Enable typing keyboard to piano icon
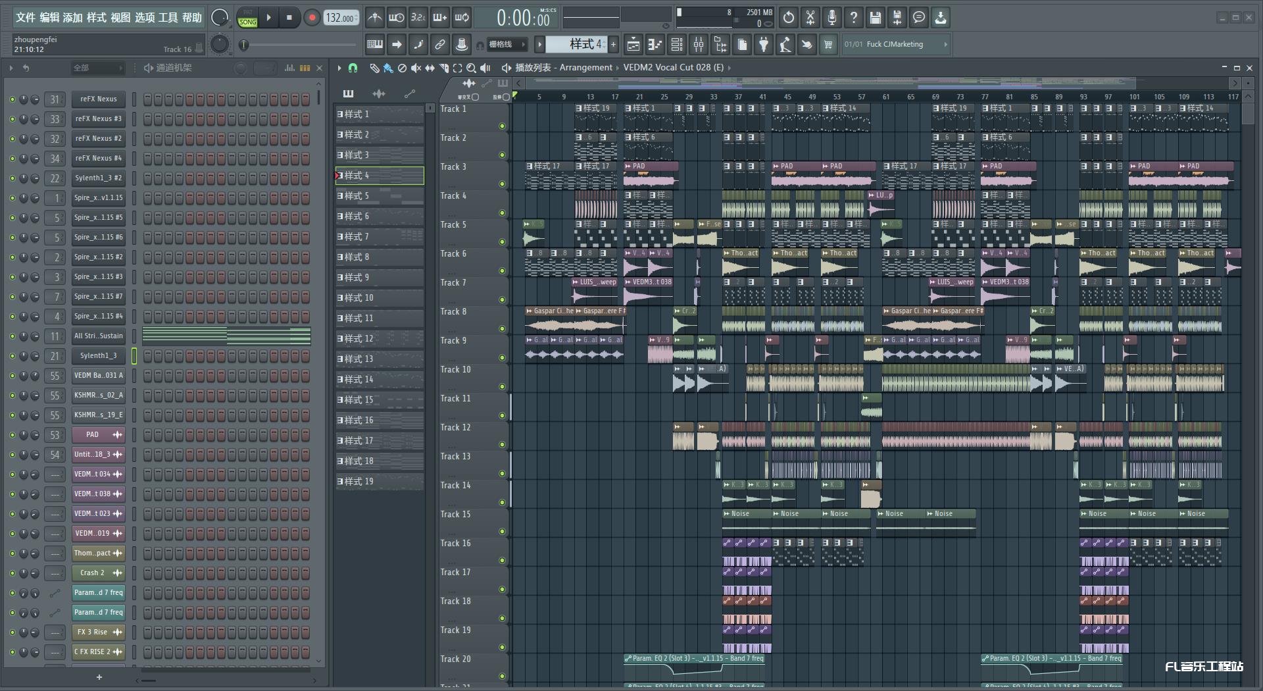The image size is (1263, 691). (375, 44)
